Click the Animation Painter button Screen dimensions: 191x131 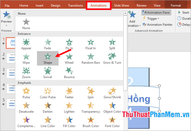[157, 25]
